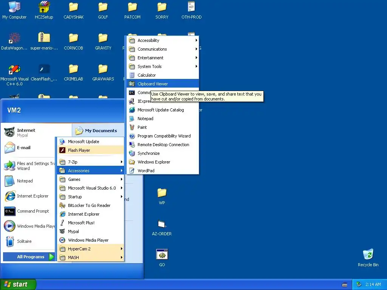
Task: Expand the Games program folder
Action: tap(91, 179)
